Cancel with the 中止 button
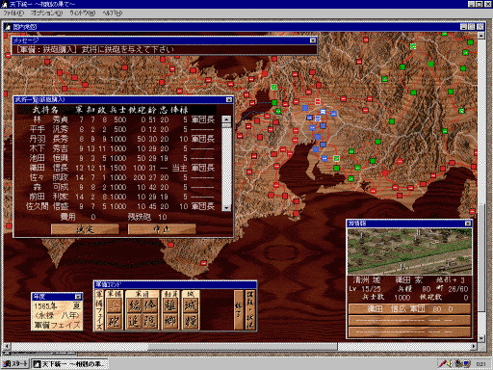The height and width of the screenshot is (370, 493). click(x=162, y=229)
